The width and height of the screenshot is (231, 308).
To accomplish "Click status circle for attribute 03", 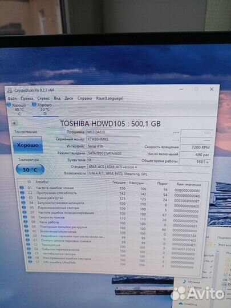I will 23,197.
